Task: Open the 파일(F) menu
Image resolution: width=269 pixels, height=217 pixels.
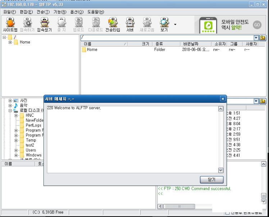Action: pos(10,12)
